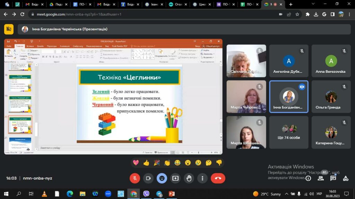This screenshot has width=355, height=199.
Task: Show the participants people list icon
Action: (x=321, y=178)
